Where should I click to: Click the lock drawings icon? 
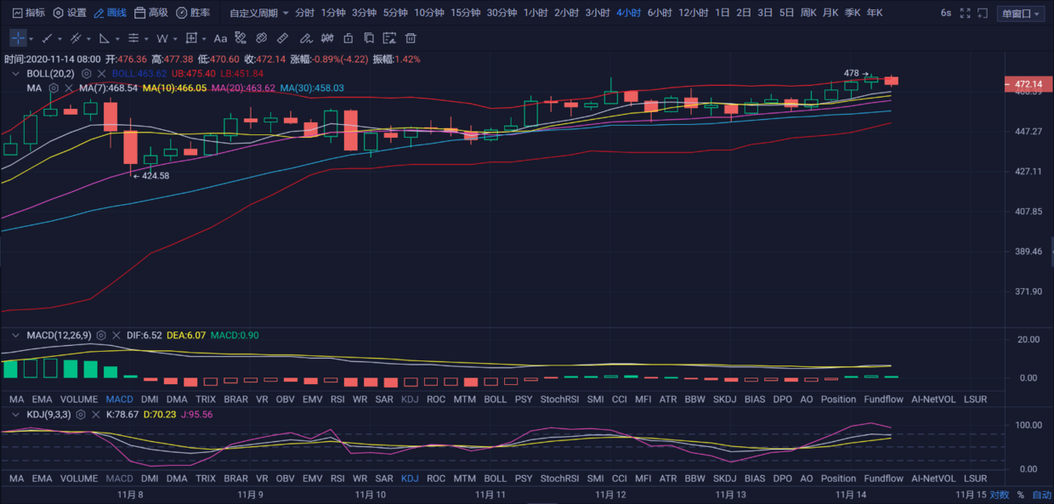pos(348,38)
